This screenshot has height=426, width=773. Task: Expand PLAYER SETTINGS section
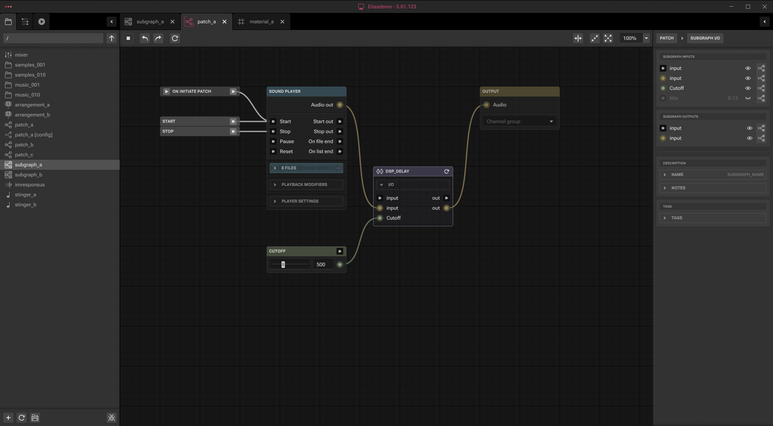point(307,201)
